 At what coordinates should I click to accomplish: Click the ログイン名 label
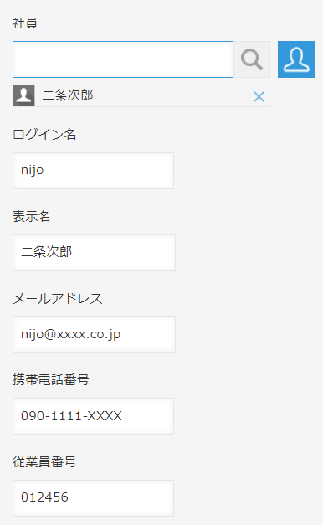pos(44,135)
